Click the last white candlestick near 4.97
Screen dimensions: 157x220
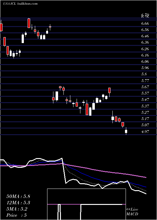pyautogui.click(x=126, y=131)
